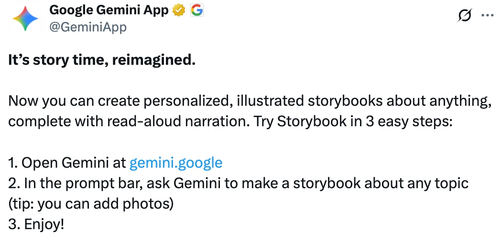Click the @GeminiApp handle
Viewport: 501px width, 242px height.
coord(88,27)
